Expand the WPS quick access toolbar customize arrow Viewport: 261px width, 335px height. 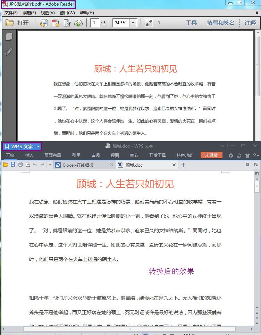[50, 165]
